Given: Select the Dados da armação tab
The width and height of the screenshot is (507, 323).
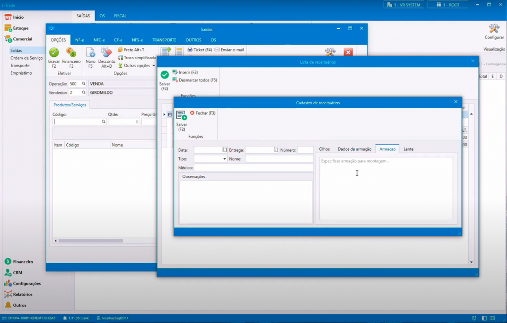Looking at the screenshot, I should [355, 149].
